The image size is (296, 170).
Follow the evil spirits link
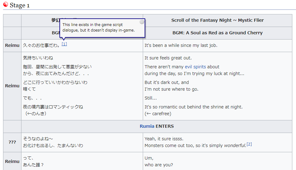[195, 67]
